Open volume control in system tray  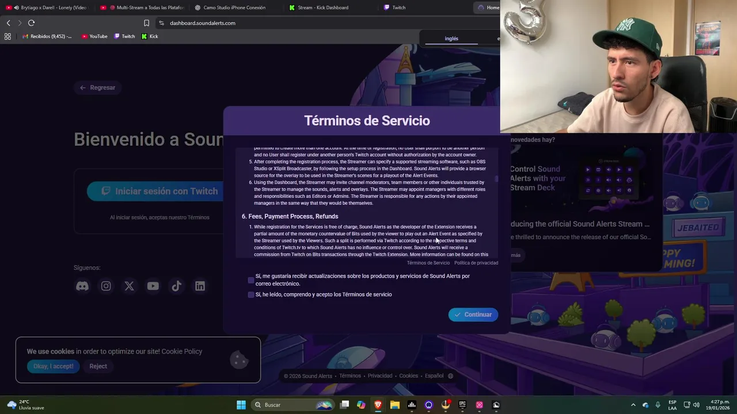click(696, 405)
